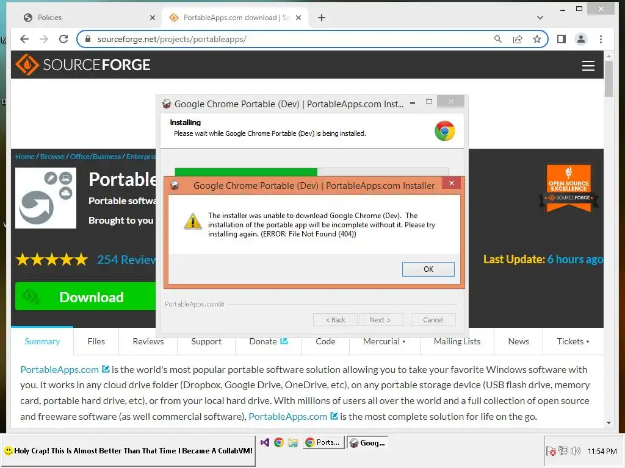Open the tab search dropdown chevron
Screen dimensions: 625x468
(x=540, y=18)
